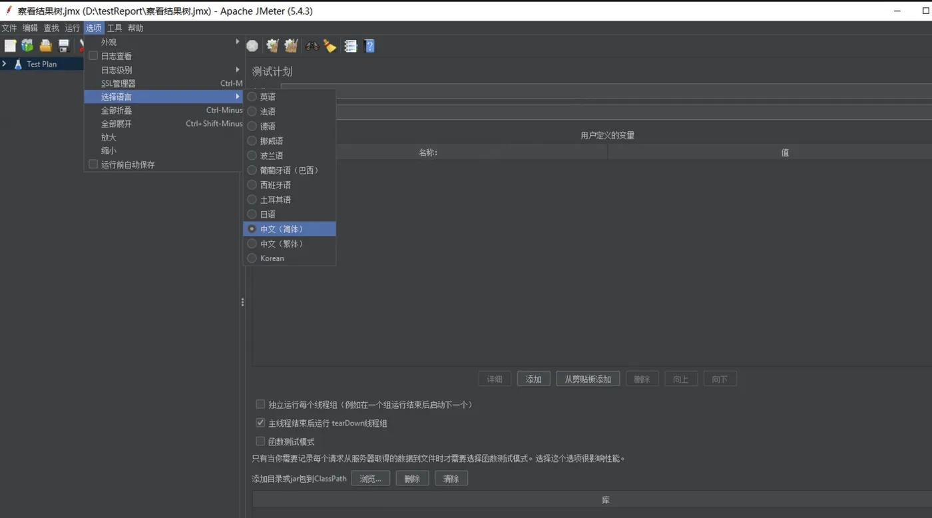Screen dimensions: 932x518
Task: Select the Test Plan tree item
Action: 42,64
